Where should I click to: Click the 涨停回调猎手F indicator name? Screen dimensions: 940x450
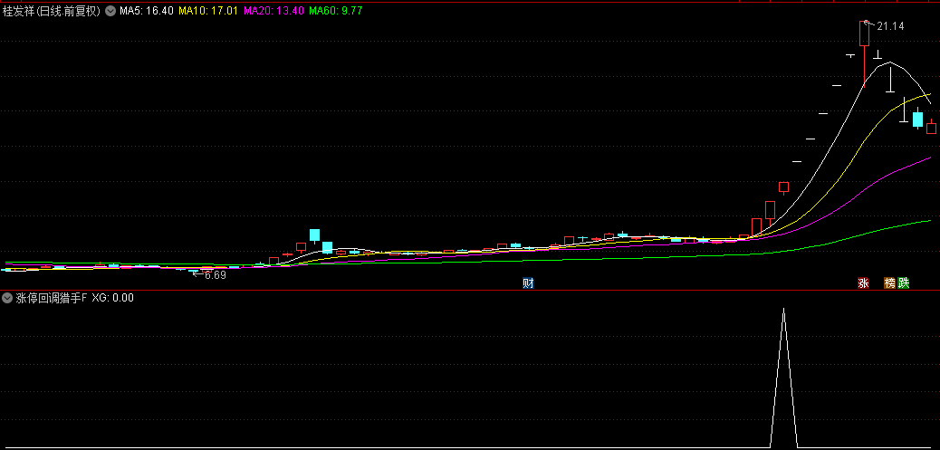coord(51,297)
